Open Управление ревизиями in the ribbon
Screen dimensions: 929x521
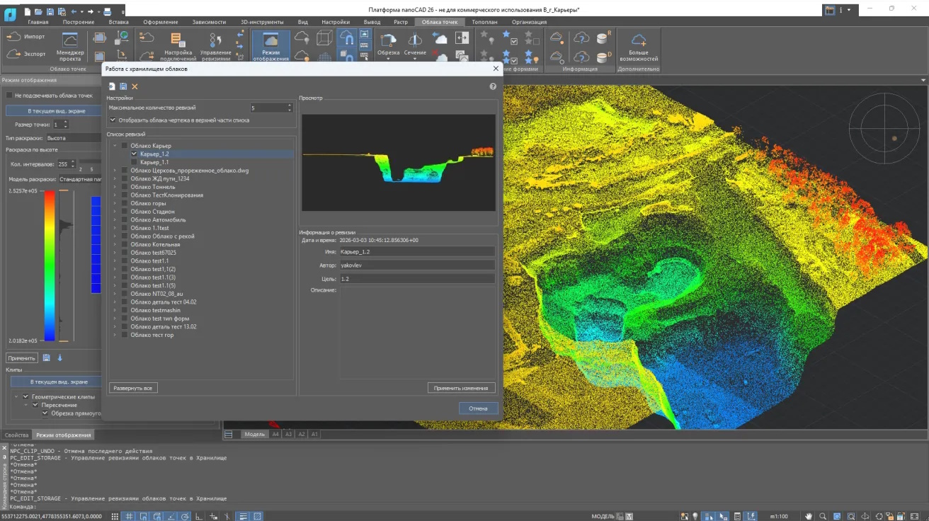[x=215, y=47]
